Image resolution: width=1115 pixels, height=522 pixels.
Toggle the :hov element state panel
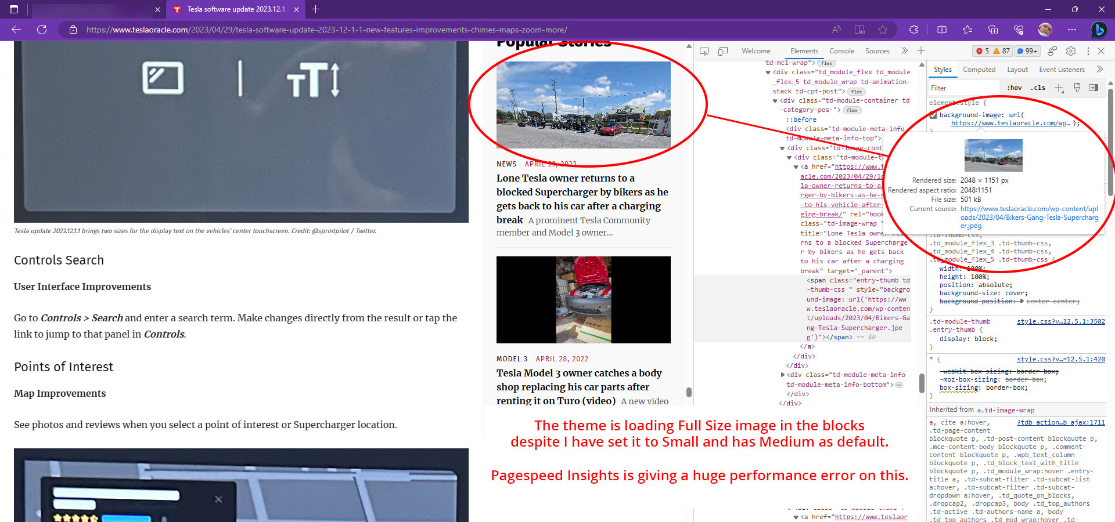tap(1015, 88)
